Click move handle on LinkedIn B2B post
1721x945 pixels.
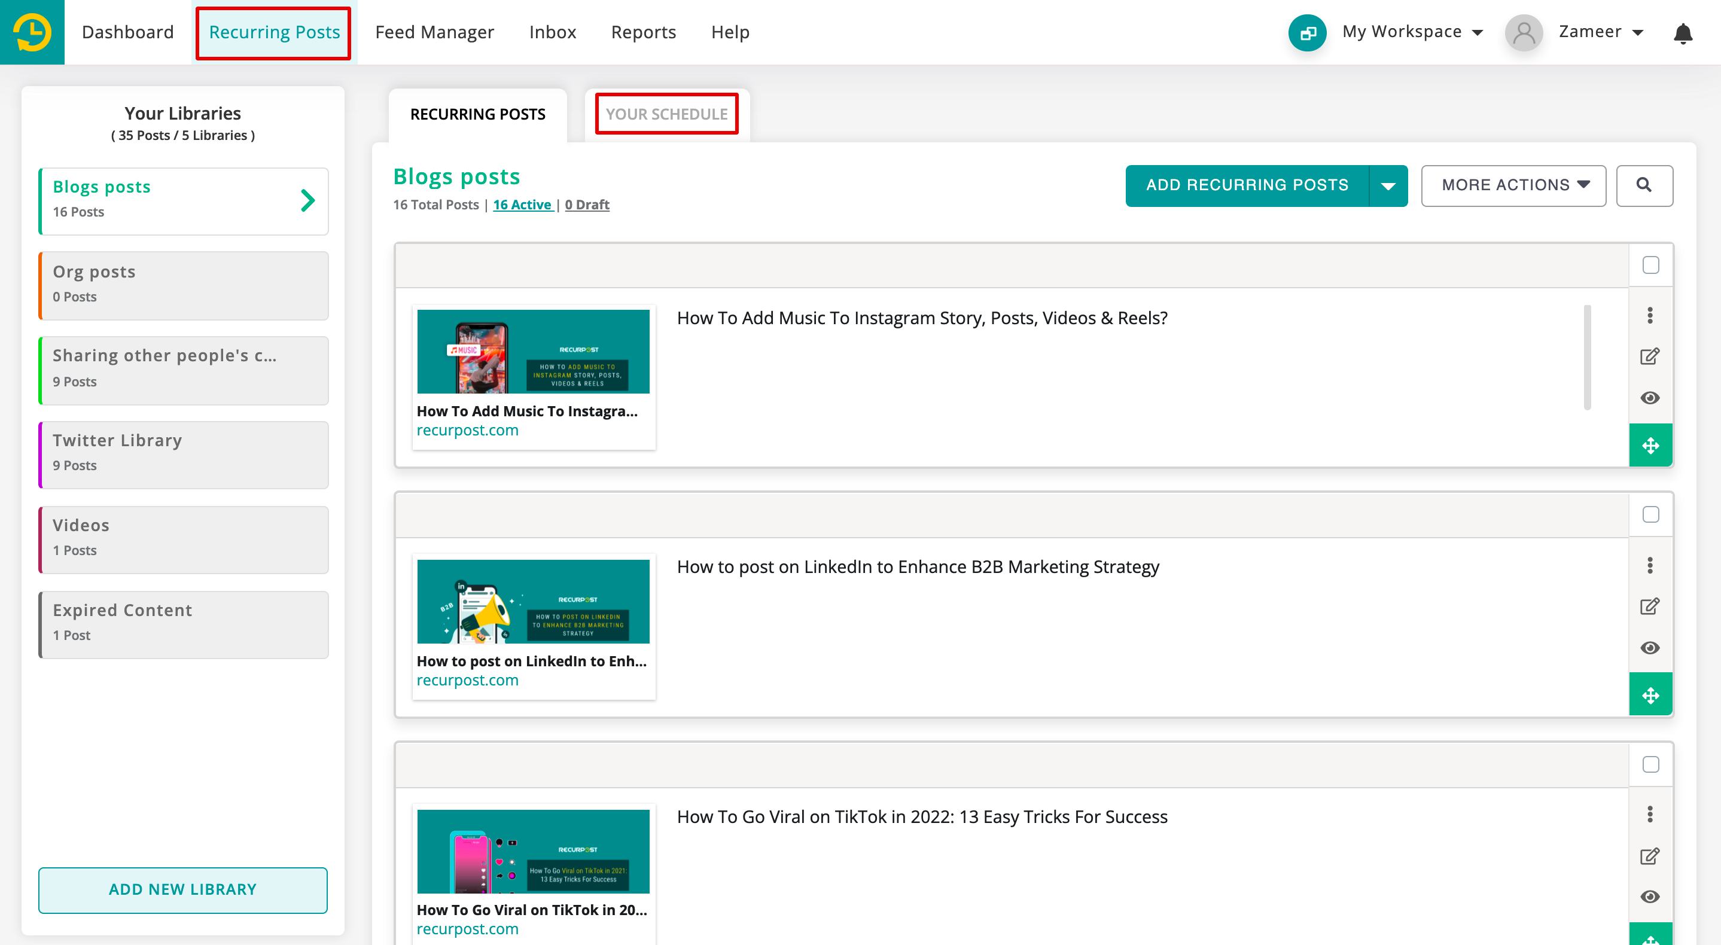point(1650,695)
